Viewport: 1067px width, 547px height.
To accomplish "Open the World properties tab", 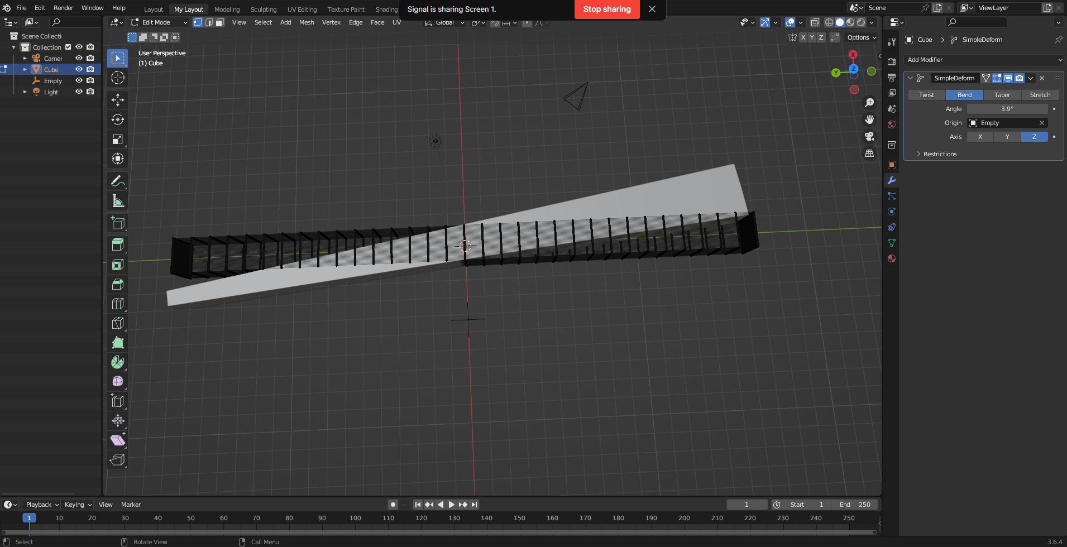I will [x=892, y=124].
